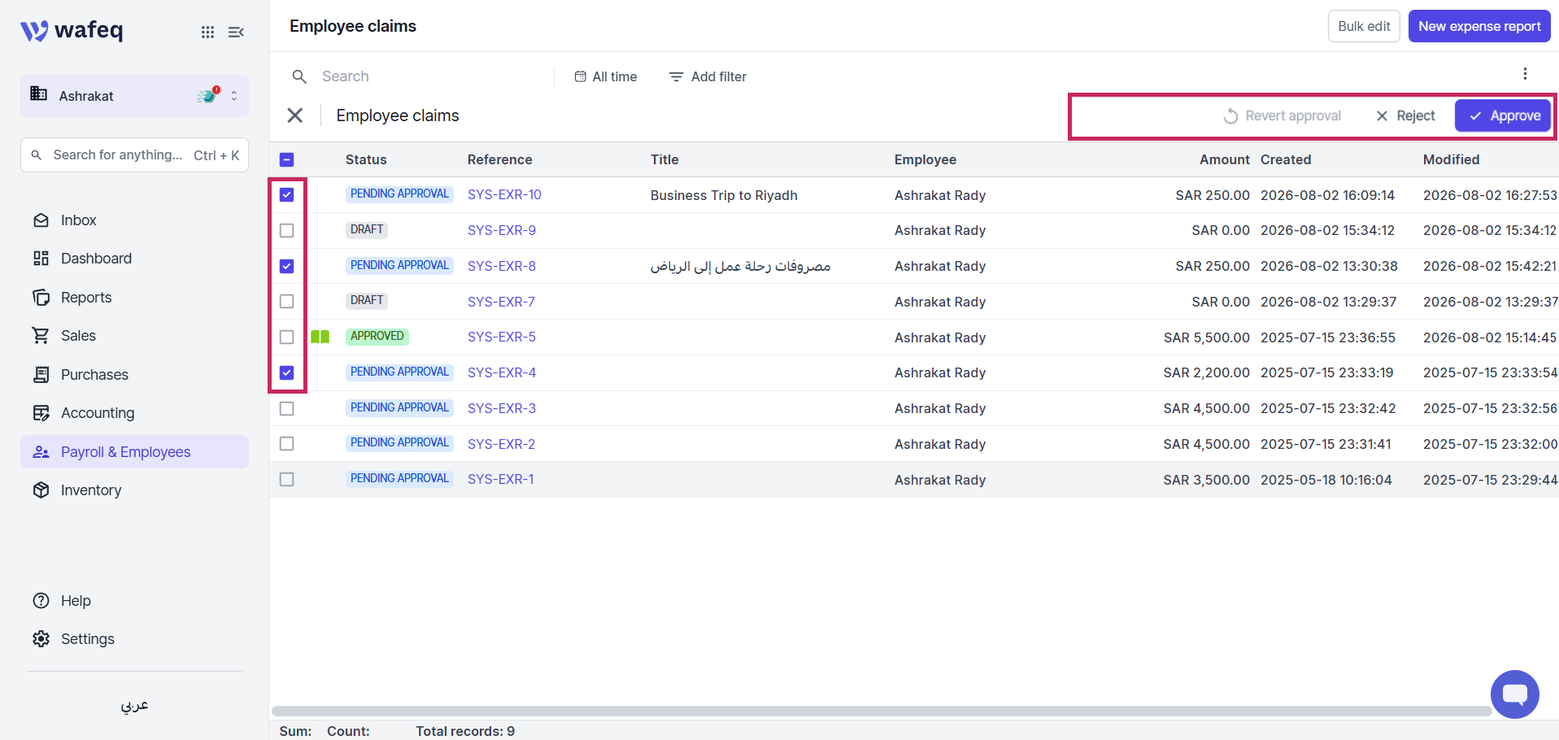Click the green journal icon on SYS-EXR-5

pos(320,337)
